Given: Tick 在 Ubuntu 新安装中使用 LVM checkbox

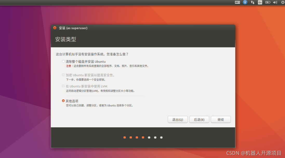Looking at the screenshot, I should 63,86.
